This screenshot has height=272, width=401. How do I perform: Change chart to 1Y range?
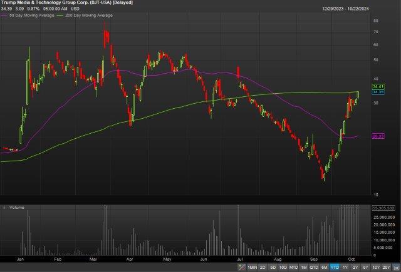[345, 267]
